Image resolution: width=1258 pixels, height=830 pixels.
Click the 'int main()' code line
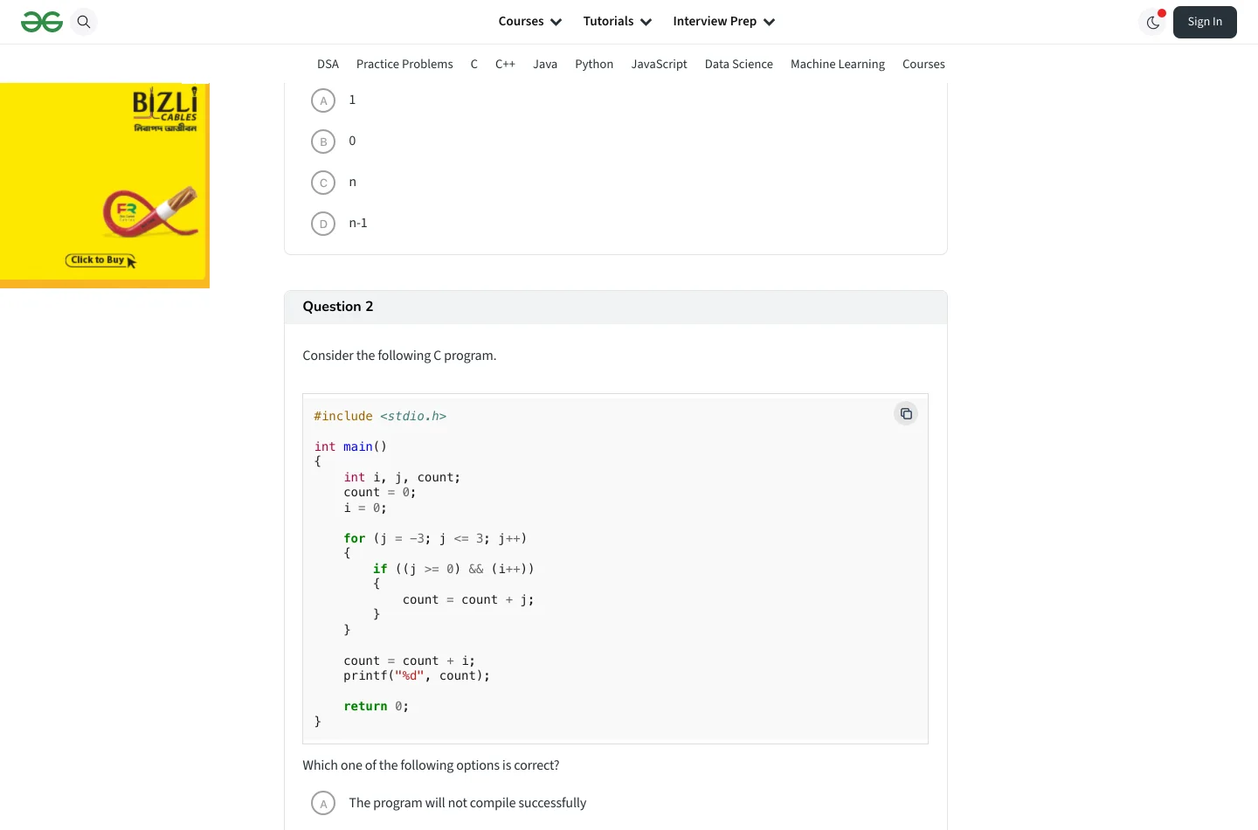tap(350, 446)
